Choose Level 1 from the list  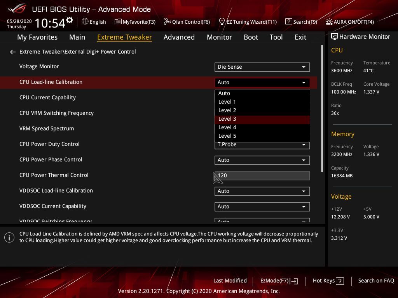262,102
